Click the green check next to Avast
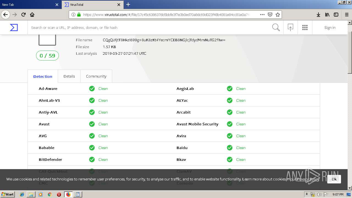Image resolution: width=352 pixels, height=198 pixels. point(92,124)
